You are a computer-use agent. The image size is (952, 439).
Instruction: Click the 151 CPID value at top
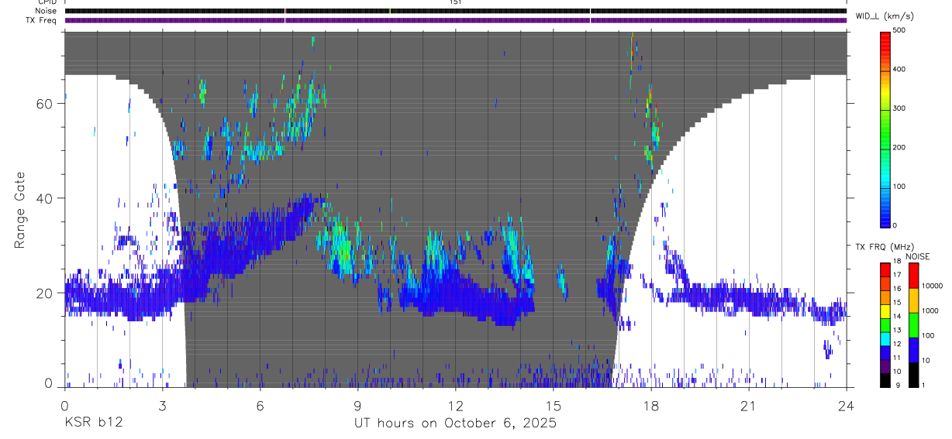point(455,2)
